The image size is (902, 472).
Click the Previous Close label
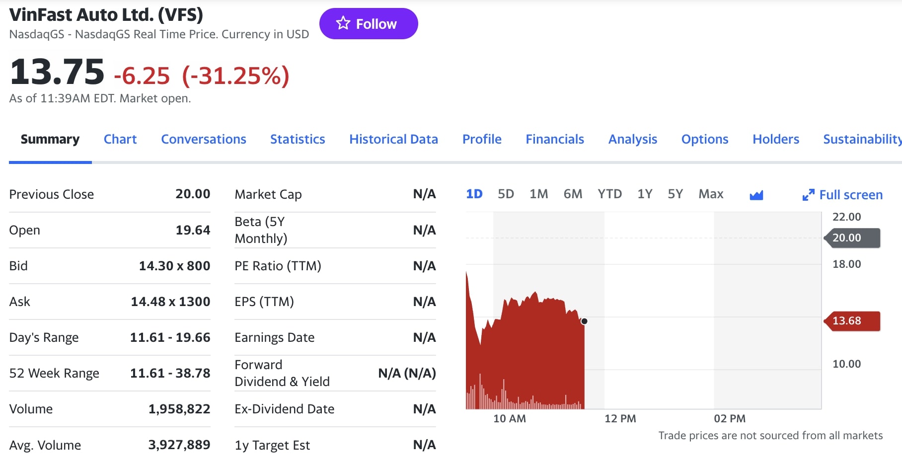click(52, 194)
